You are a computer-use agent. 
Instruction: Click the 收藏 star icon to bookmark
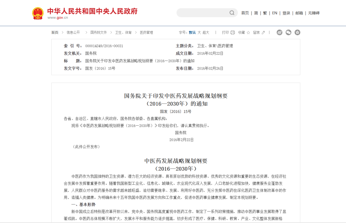248,32
